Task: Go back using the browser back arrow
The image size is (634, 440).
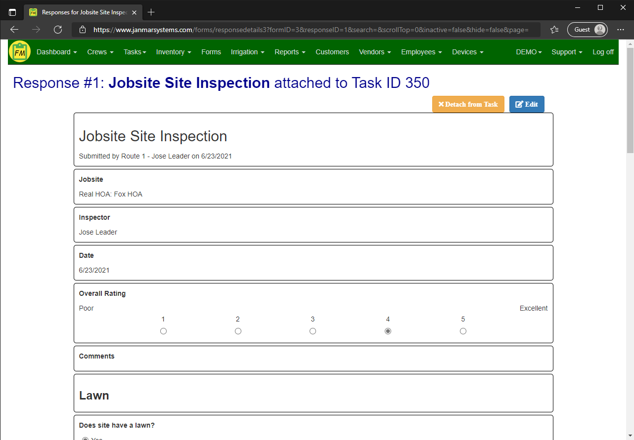Action: tap(14, 30)
